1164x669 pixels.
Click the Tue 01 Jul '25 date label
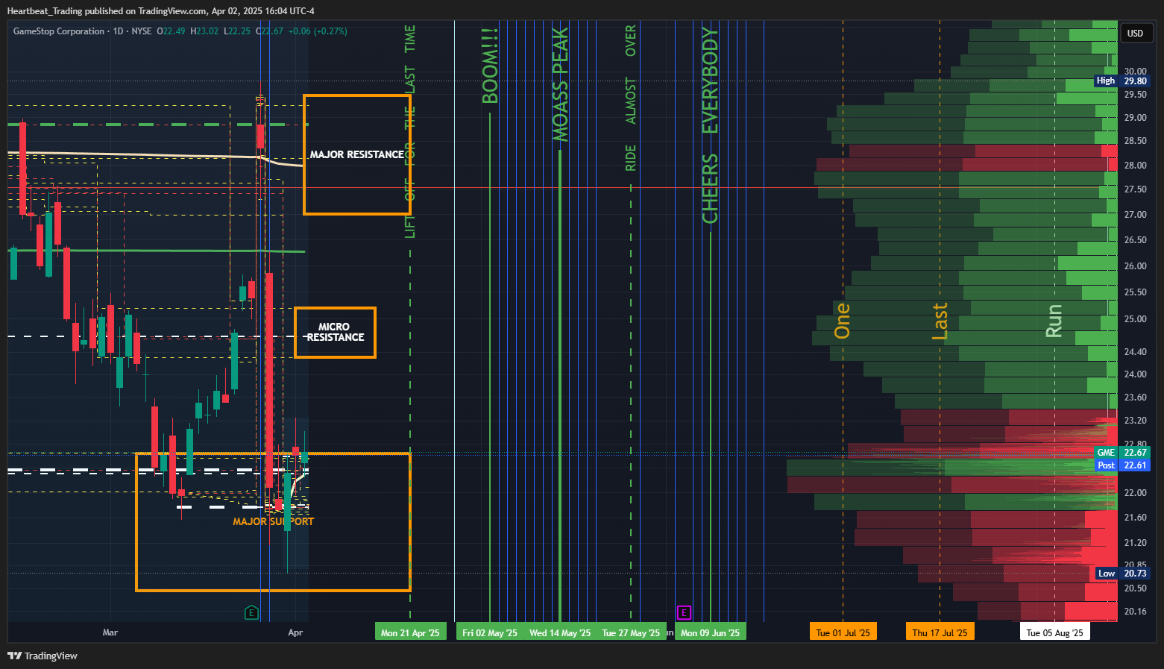click(x=843, y=632)
